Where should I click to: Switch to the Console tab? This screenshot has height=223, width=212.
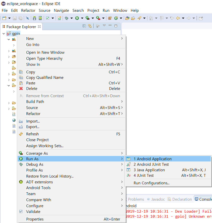click(203, 199)
